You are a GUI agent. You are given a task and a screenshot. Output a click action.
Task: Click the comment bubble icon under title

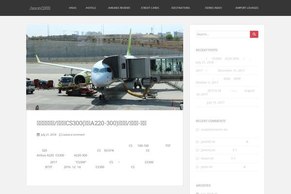click(x=60, y=135)
